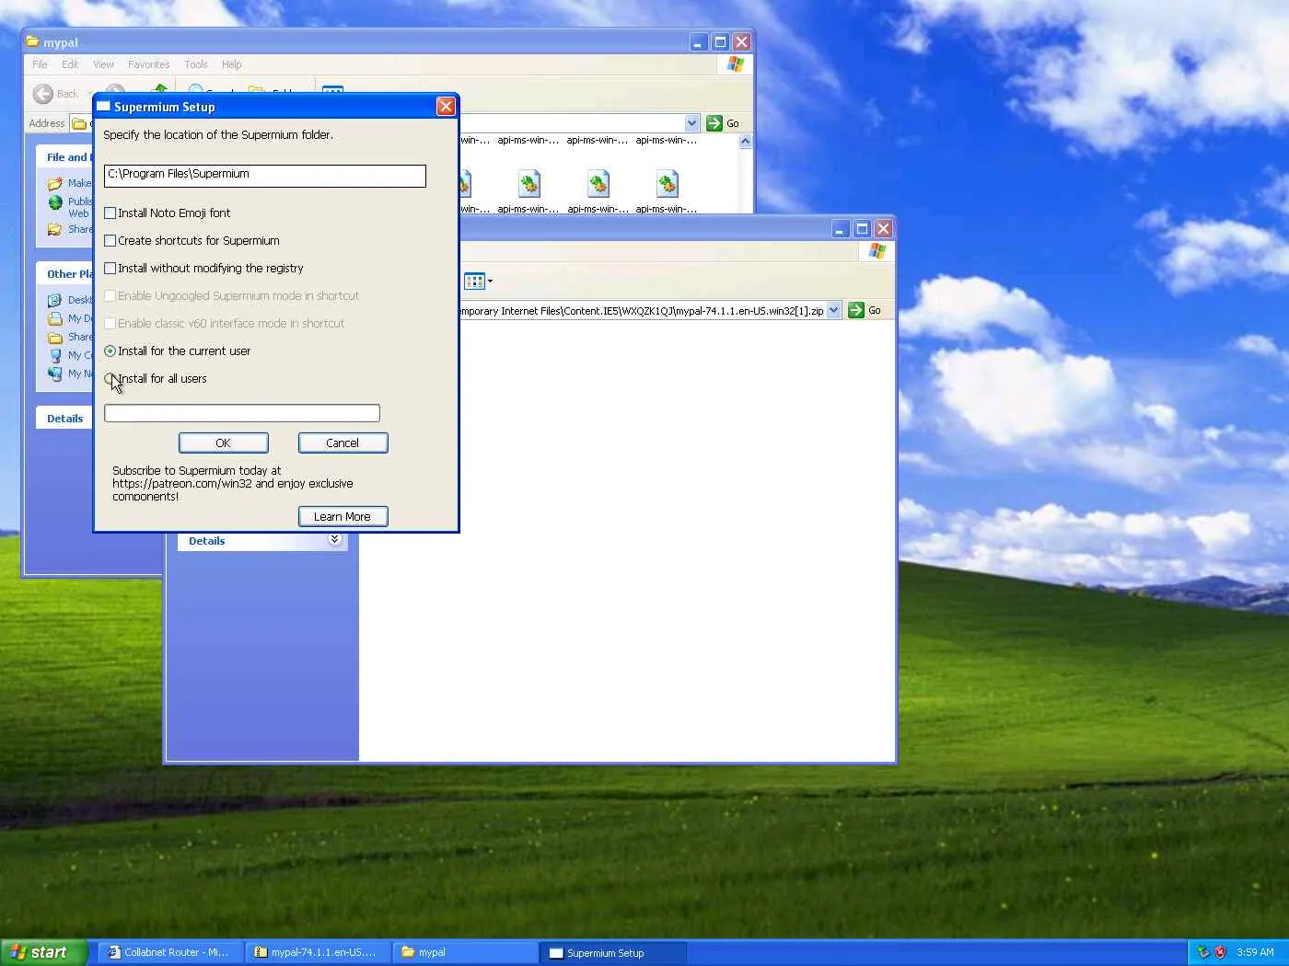Open the My Documents icon under Other Places
Screen dimensions: 1289x966
55,318
